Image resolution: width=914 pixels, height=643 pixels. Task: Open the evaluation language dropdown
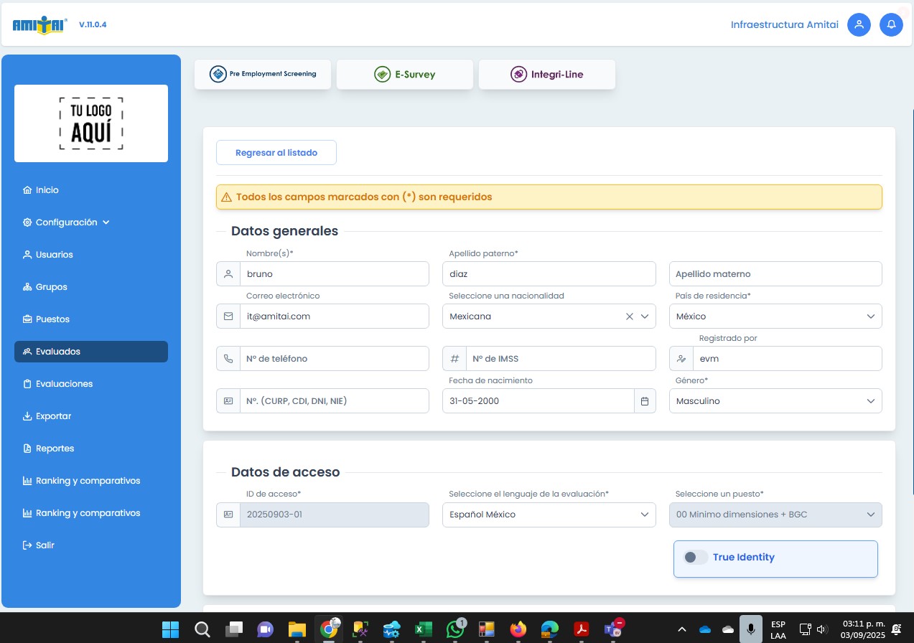(x=549, y=515)
